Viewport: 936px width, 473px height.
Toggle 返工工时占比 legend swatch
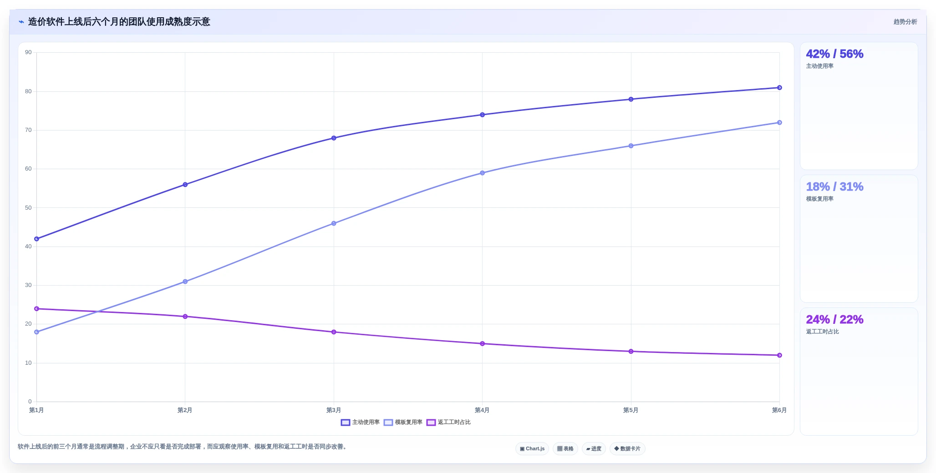tap(431, 423)
